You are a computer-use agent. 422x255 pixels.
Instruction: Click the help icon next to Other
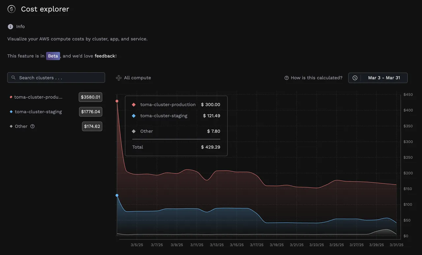(x=32, y=126)
